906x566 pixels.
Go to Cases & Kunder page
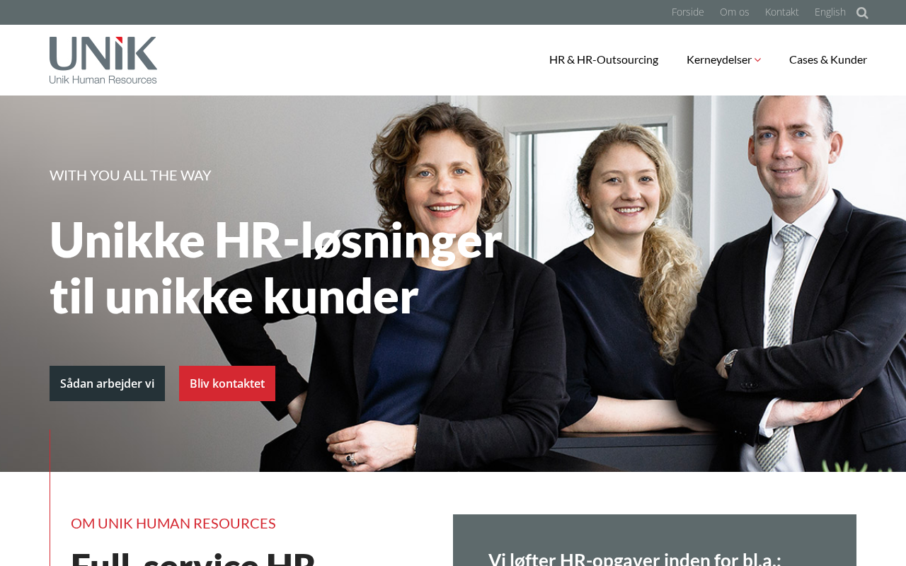point(828,59)
